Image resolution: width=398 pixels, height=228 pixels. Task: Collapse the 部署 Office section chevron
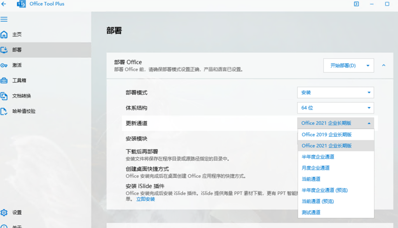(384, 66)
